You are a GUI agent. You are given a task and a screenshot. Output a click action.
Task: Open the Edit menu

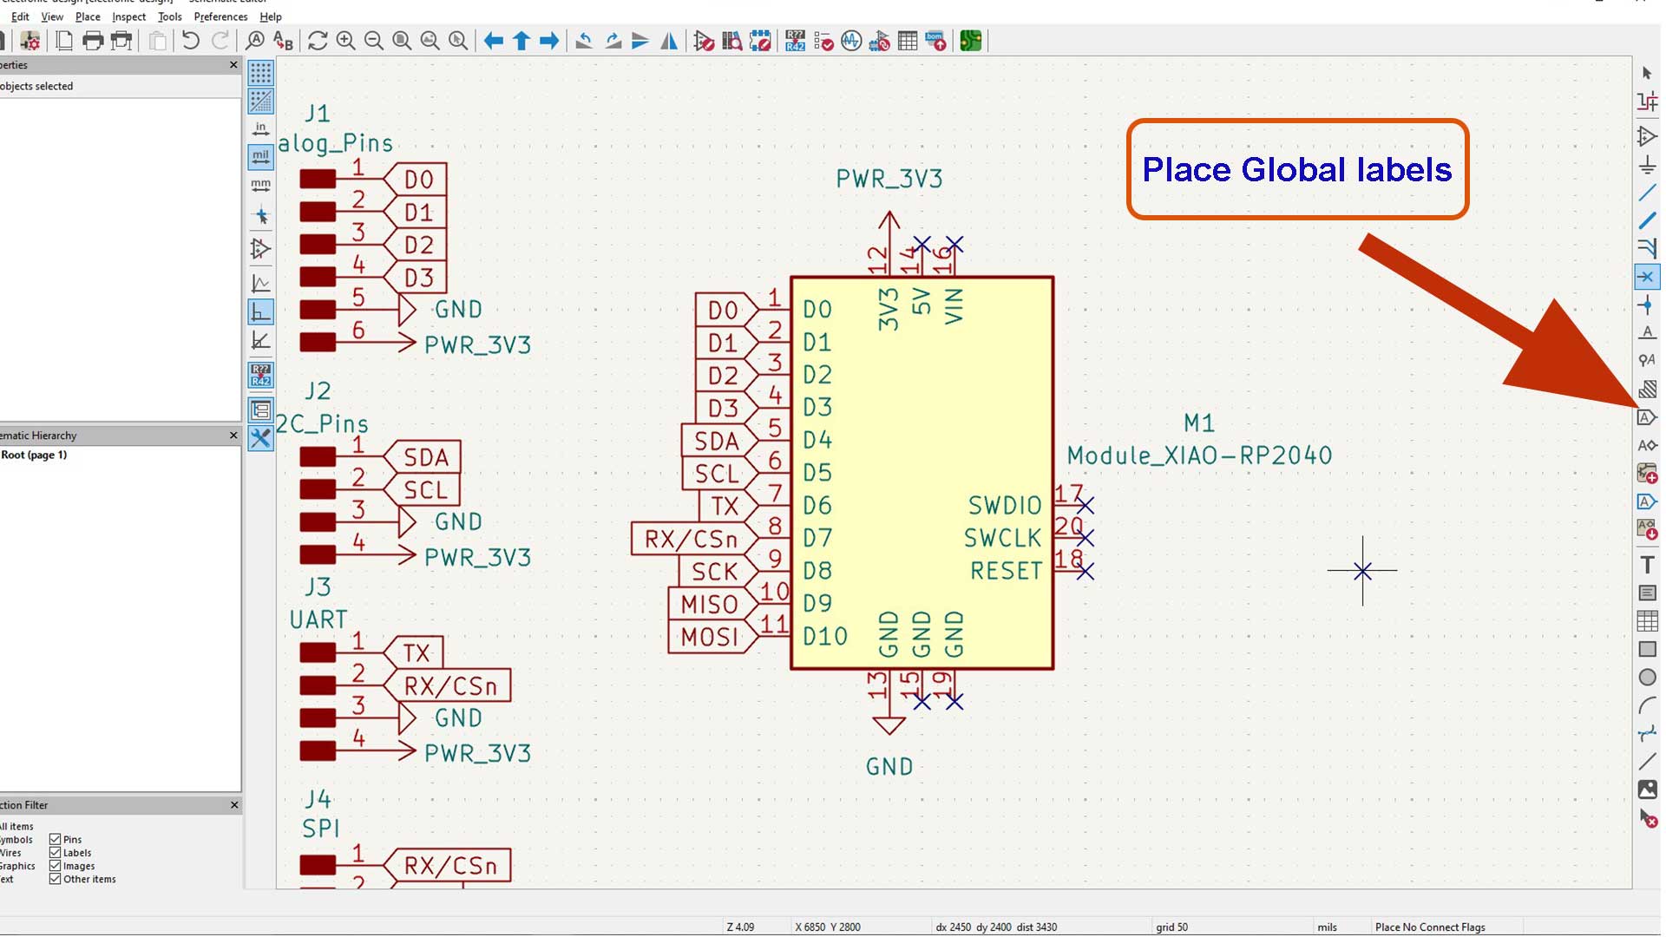coord(20,16)
